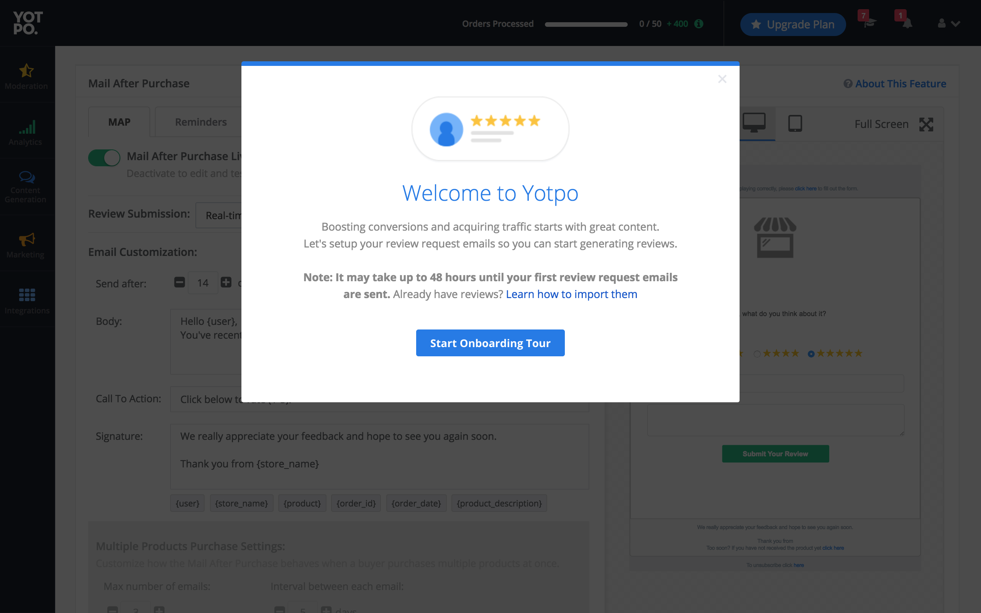
Task: Select the four-star rating radio button
Action: [x=757, y=354]
